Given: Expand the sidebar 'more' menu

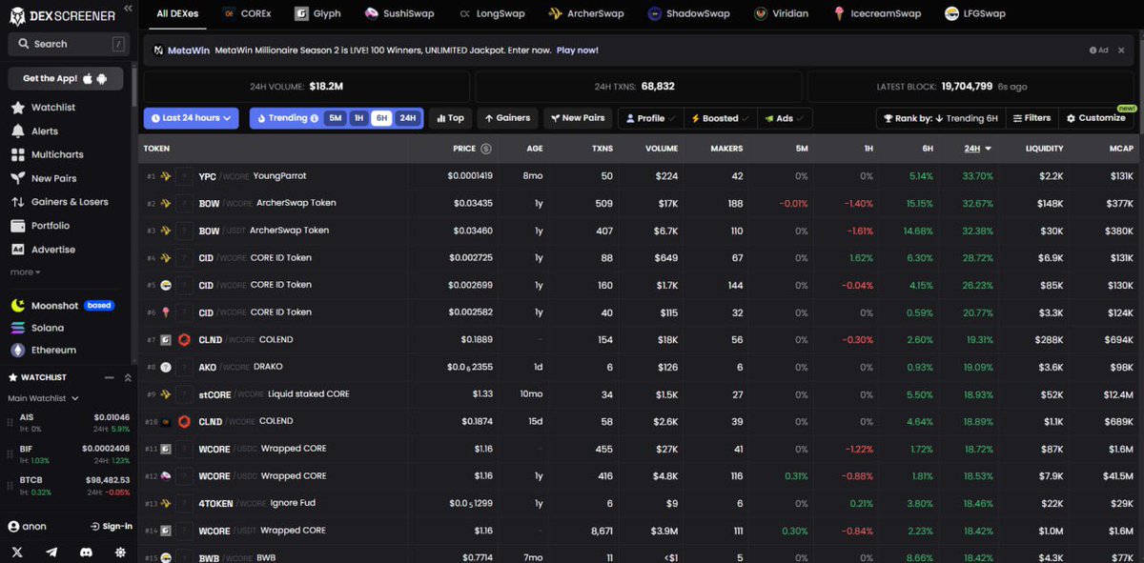Looking at the screenshot, I should pyautogui.click(x=26, y=272).
